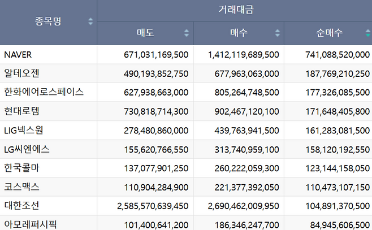Screen dimensions: 372x230
Task: Select NAVER net buy 741,088,520,000
Action: pos(338,55)
